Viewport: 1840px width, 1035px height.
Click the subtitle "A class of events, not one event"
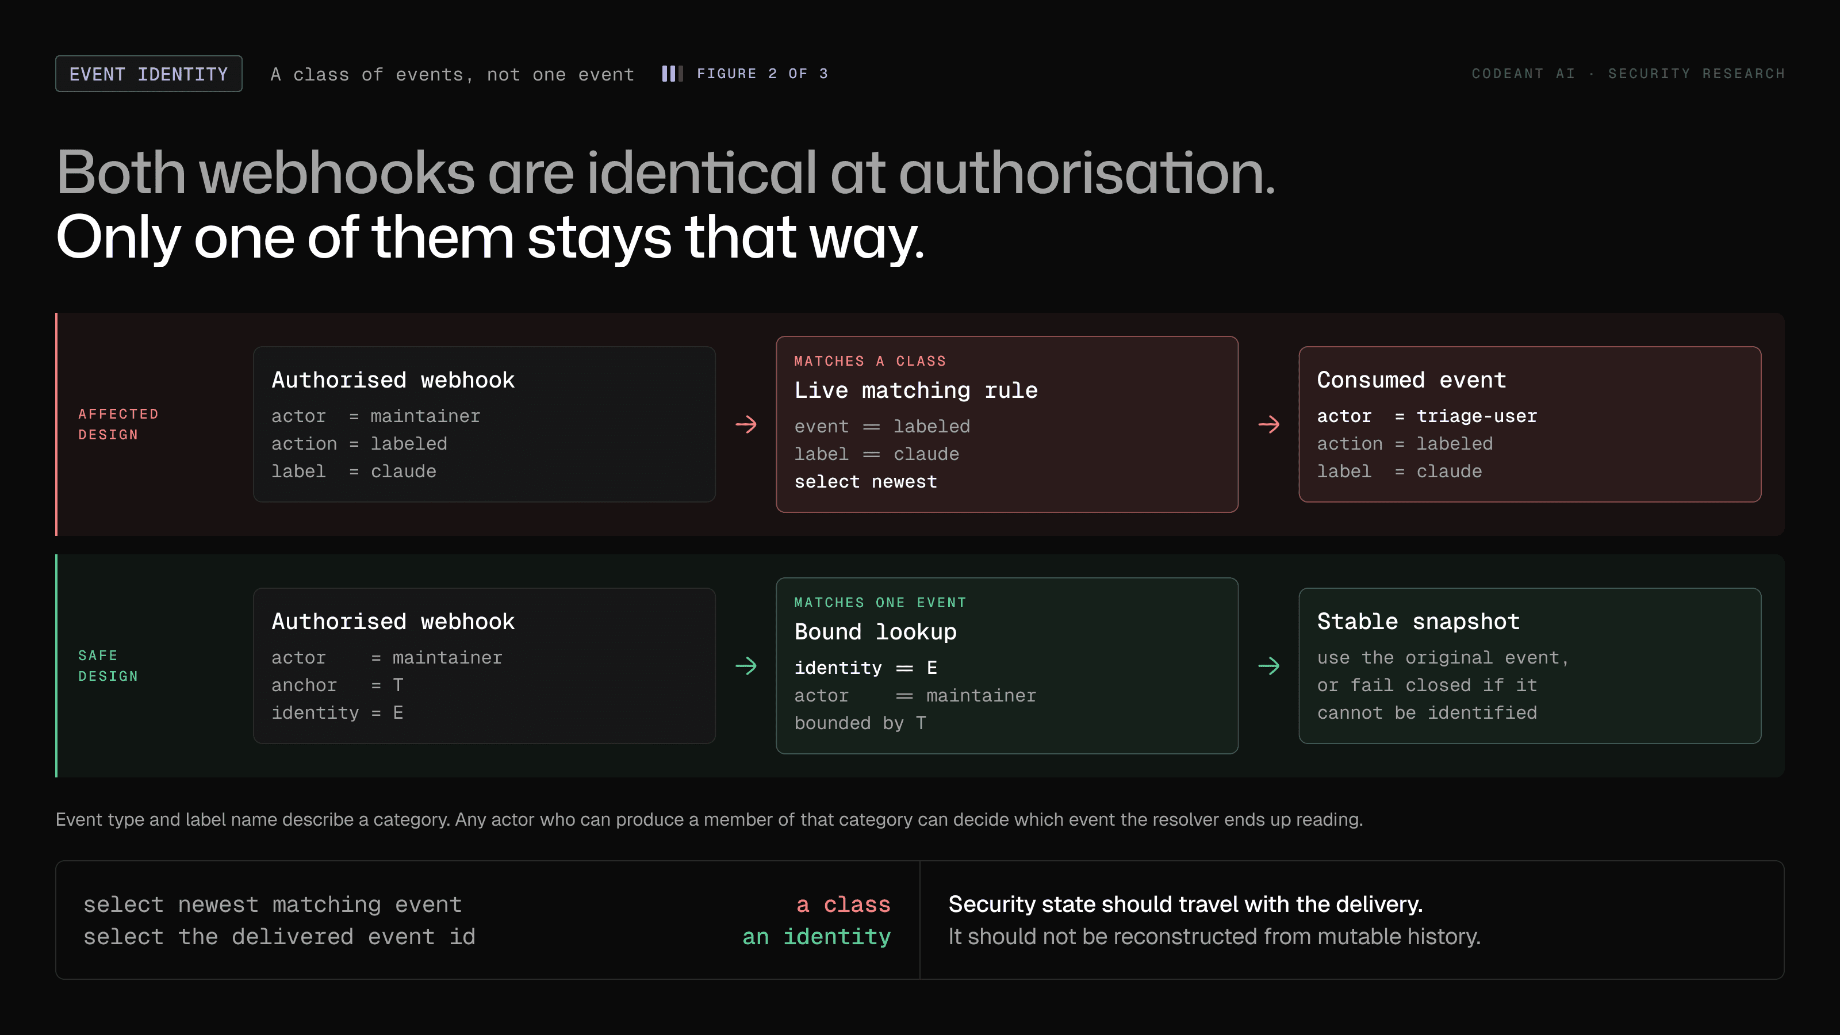pos(452,74)
